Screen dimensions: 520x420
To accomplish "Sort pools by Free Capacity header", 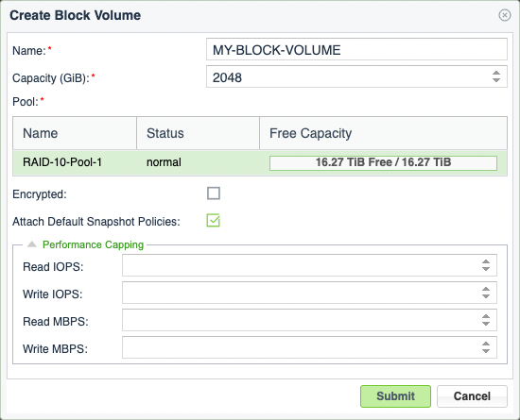I will pyautogui.click(x=383, y=133).
